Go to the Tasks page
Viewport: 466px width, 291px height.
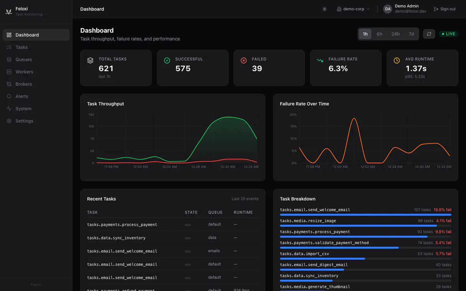[x=36, y=47]
